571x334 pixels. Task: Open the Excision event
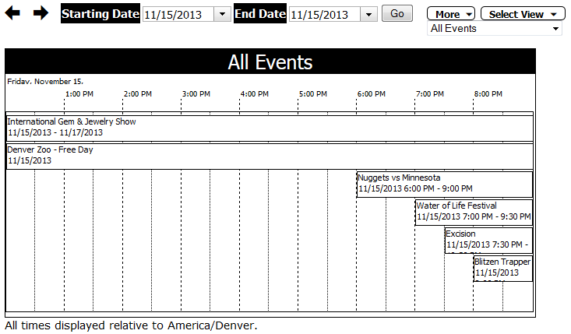coord(488,240)
